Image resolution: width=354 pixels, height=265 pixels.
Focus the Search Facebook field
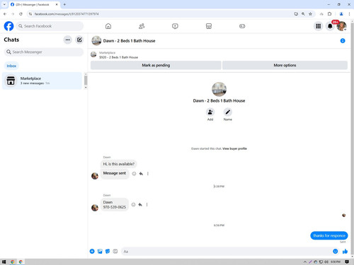click(x=50, y=26)
